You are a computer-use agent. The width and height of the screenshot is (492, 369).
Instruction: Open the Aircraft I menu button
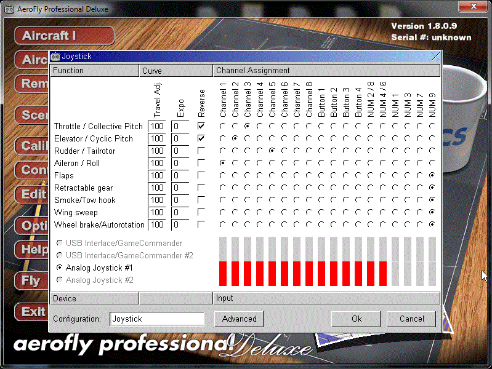(x=64, y=36)
